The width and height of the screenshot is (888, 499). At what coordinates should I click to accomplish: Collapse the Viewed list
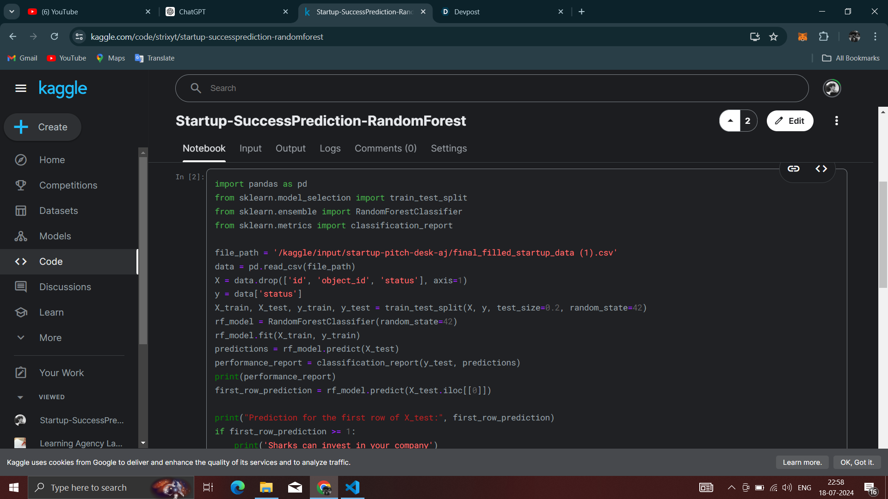pos(20,397)
